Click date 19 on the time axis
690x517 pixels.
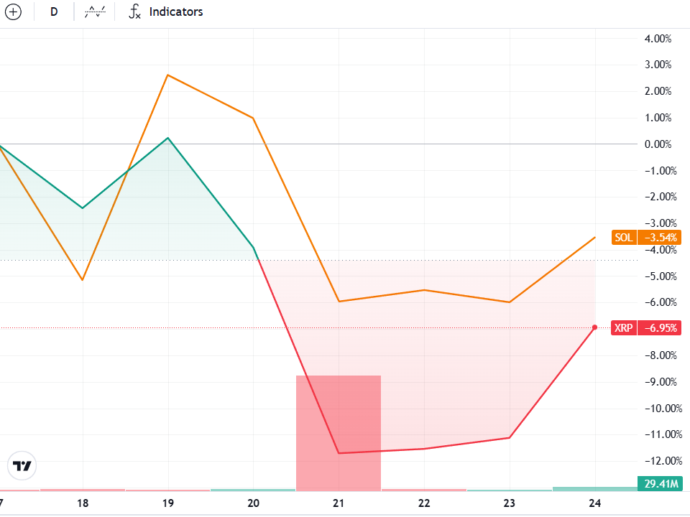[168, 503]
